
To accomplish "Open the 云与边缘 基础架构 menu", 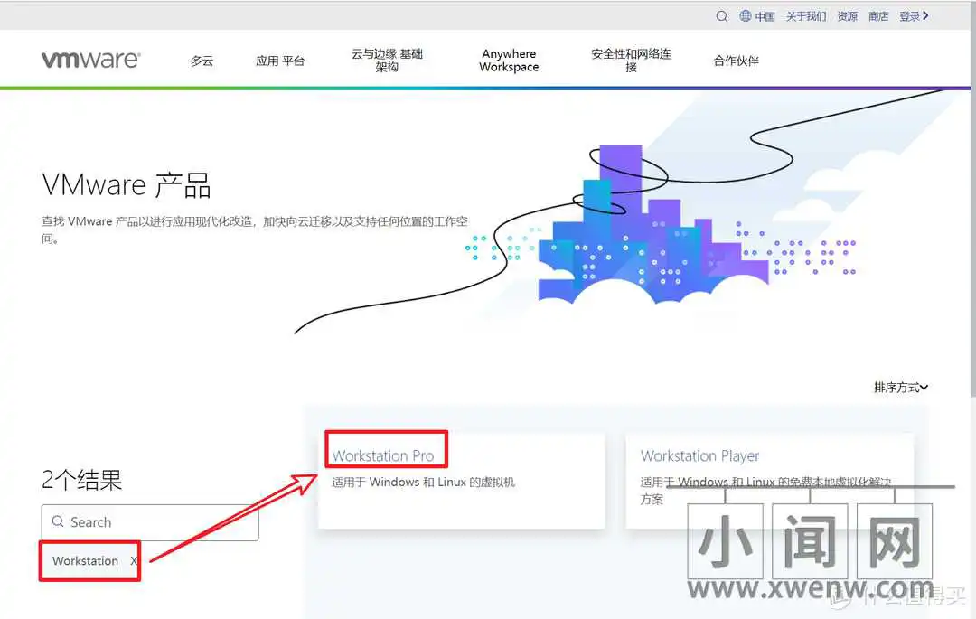I will click(x=387, y=61).
